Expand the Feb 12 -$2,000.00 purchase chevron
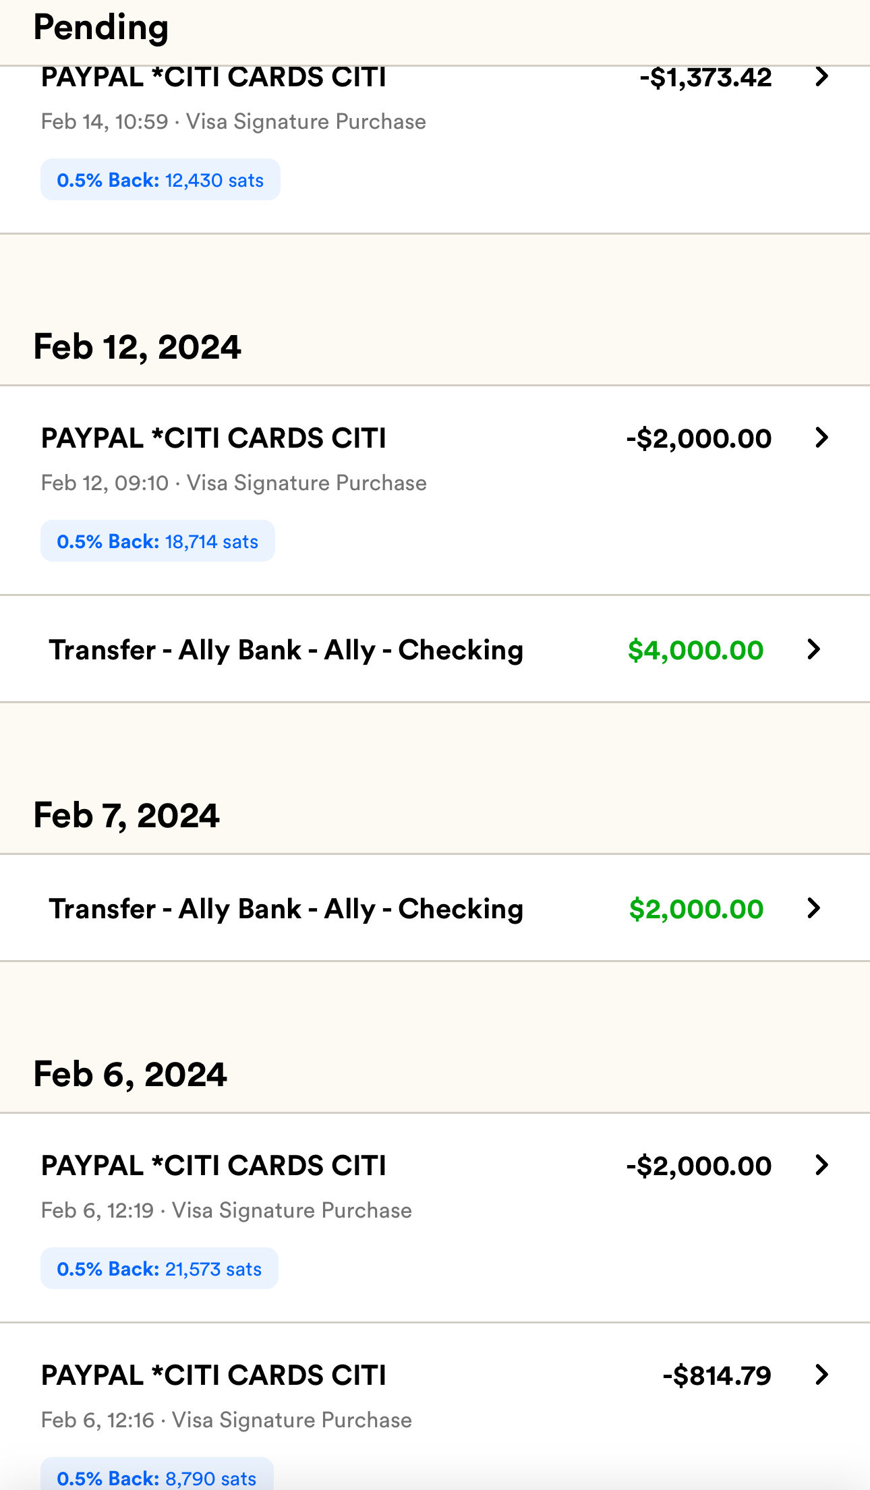Image resolution: width=870 pixels, height=1490 pixels. pyautogui.click(x=821, y=438)
